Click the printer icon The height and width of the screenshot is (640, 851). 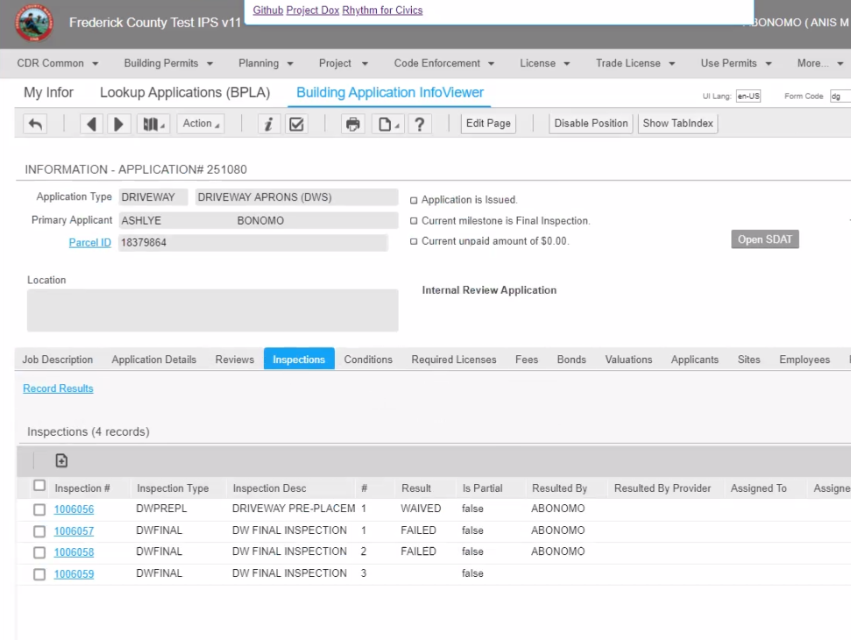click(353, 124)
